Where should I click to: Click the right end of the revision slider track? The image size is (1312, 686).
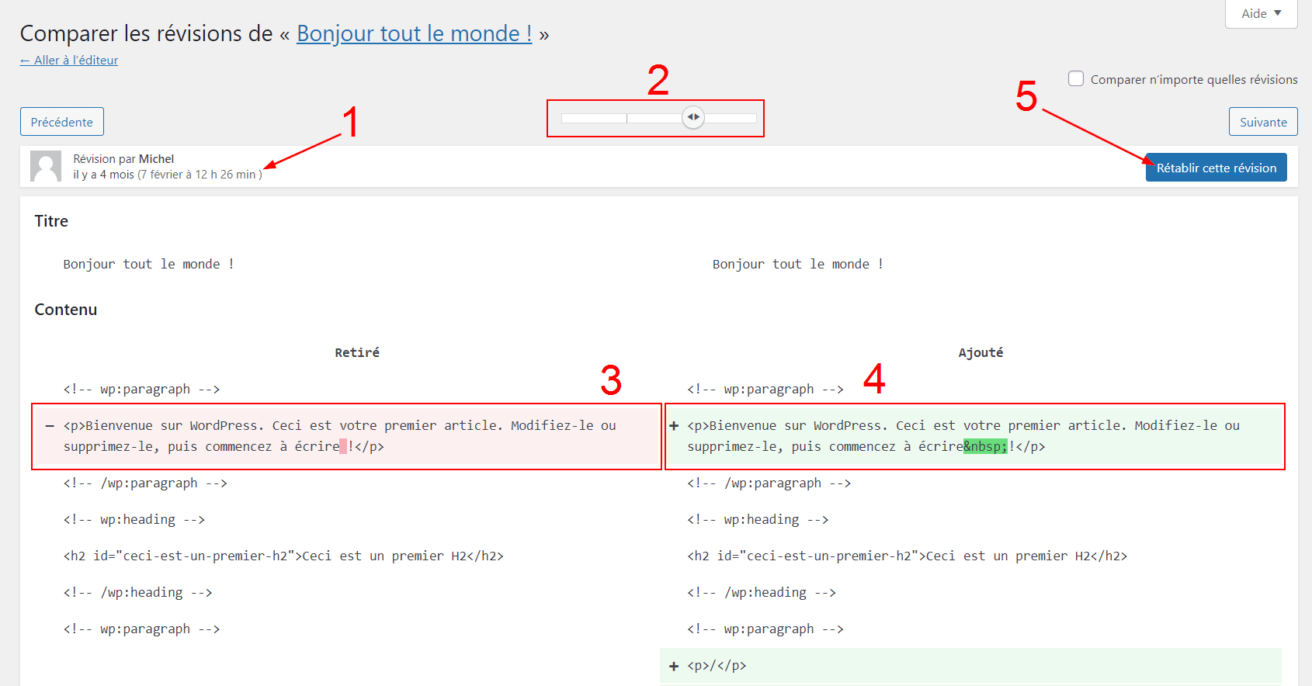point(753,118)
